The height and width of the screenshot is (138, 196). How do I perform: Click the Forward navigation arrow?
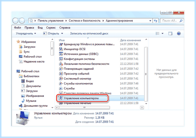(x=22, y=21)
